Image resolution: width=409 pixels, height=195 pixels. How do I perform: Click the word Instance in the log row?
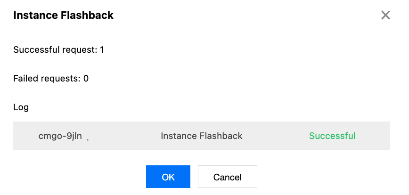[x=179, y=136]
